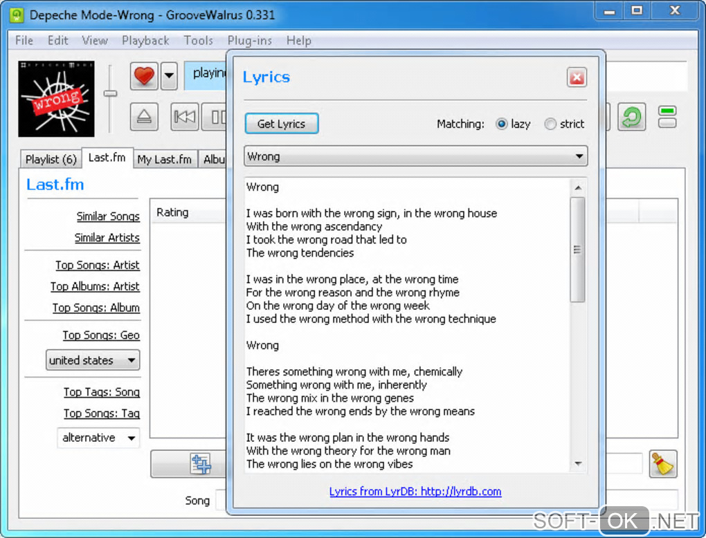Screen dimensions: 706x538
Task: Switch to the My Last.fm tab
Action: [x=164, y=159]
